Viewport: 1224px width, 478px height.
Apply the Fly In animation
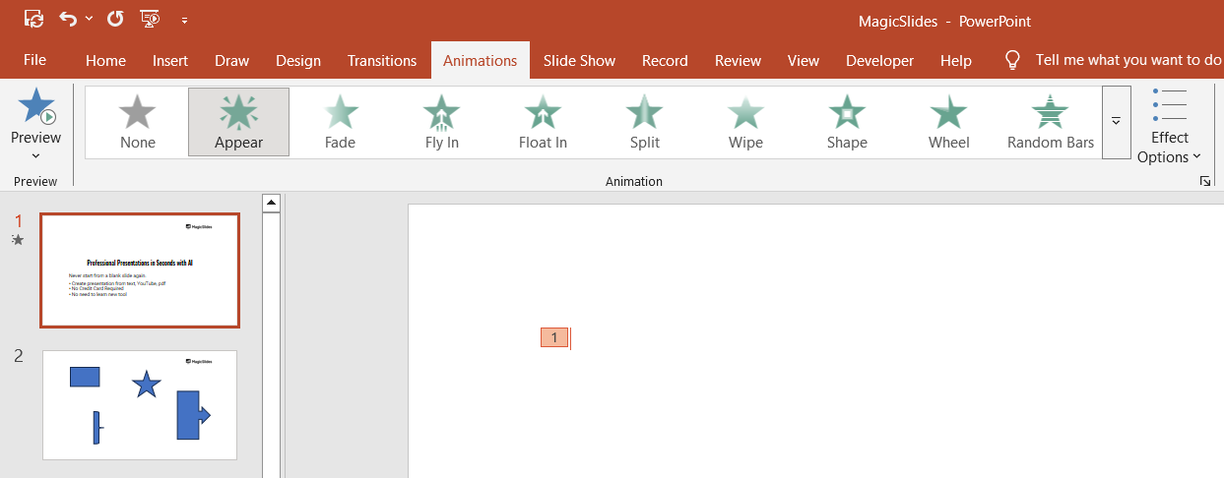[x=442, y=123]
